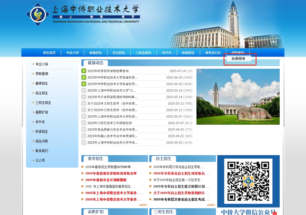Click the campus clock tower photo

coord(238,97)
